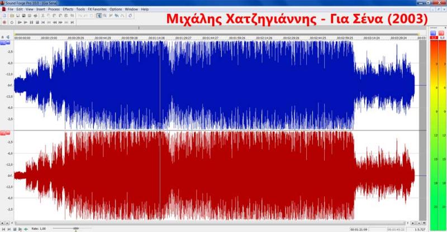Image resolution: width=447 pixels, height=232 pixels.
Task: Click cursor position field 00:01:21:09
Action: [359, 229]
